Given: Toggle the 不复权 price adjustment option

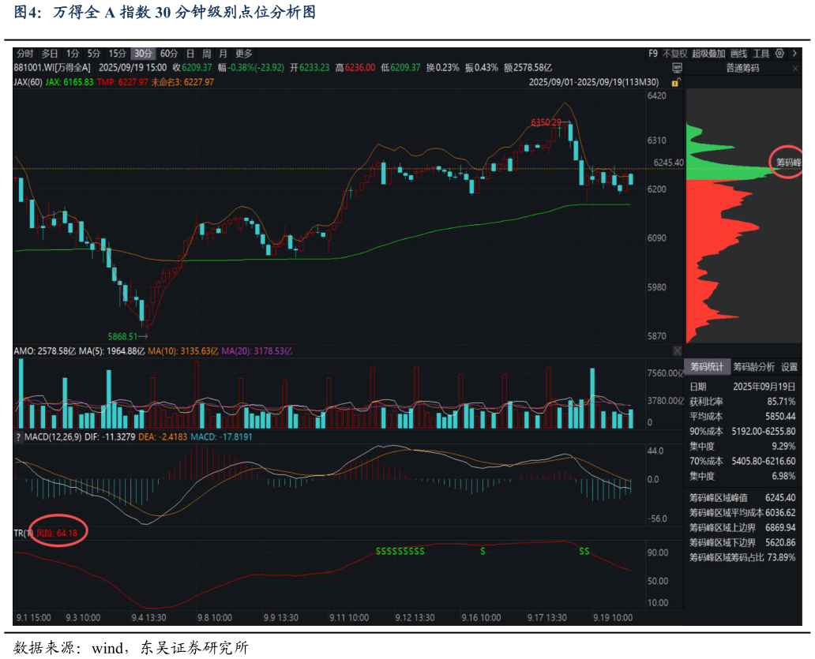Looking at the screenshot, I should (x=674, y=54).
